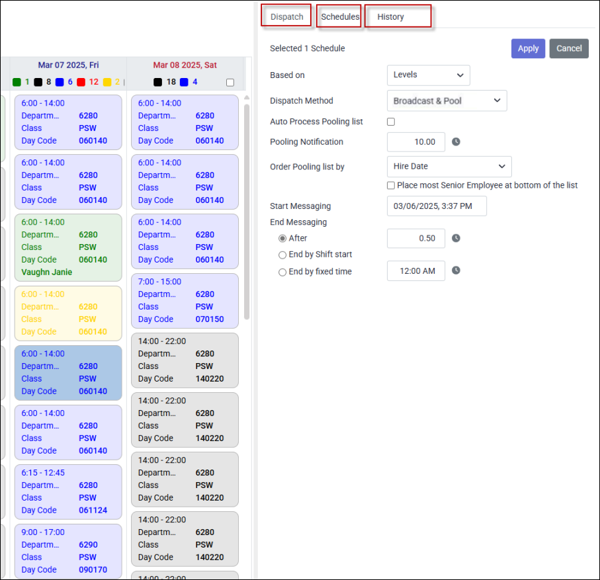
Task: Click the red status swatch showing 12
Action: point(81,82)
